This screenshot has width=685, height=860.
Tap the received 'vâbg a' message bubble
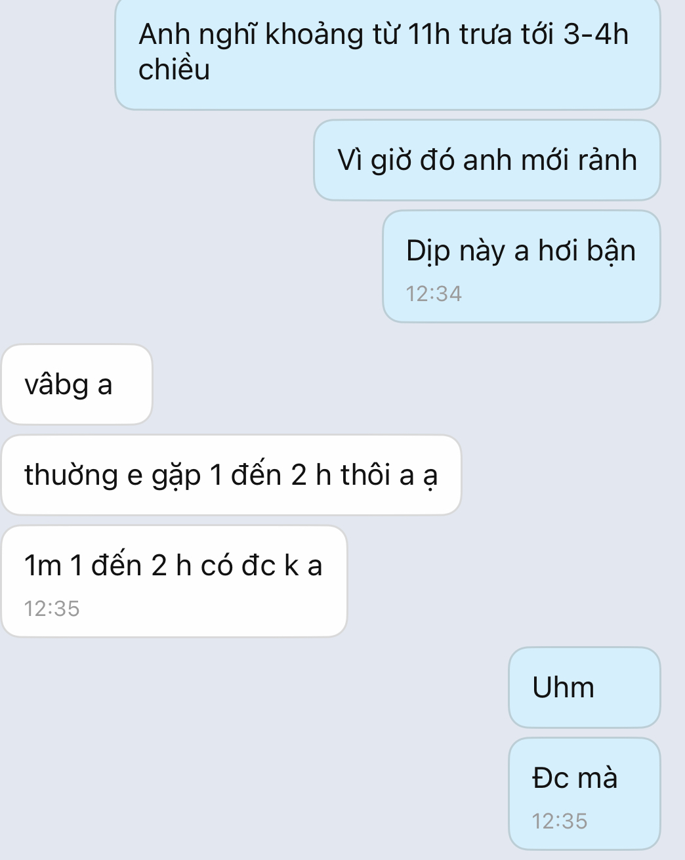[77, 384]
